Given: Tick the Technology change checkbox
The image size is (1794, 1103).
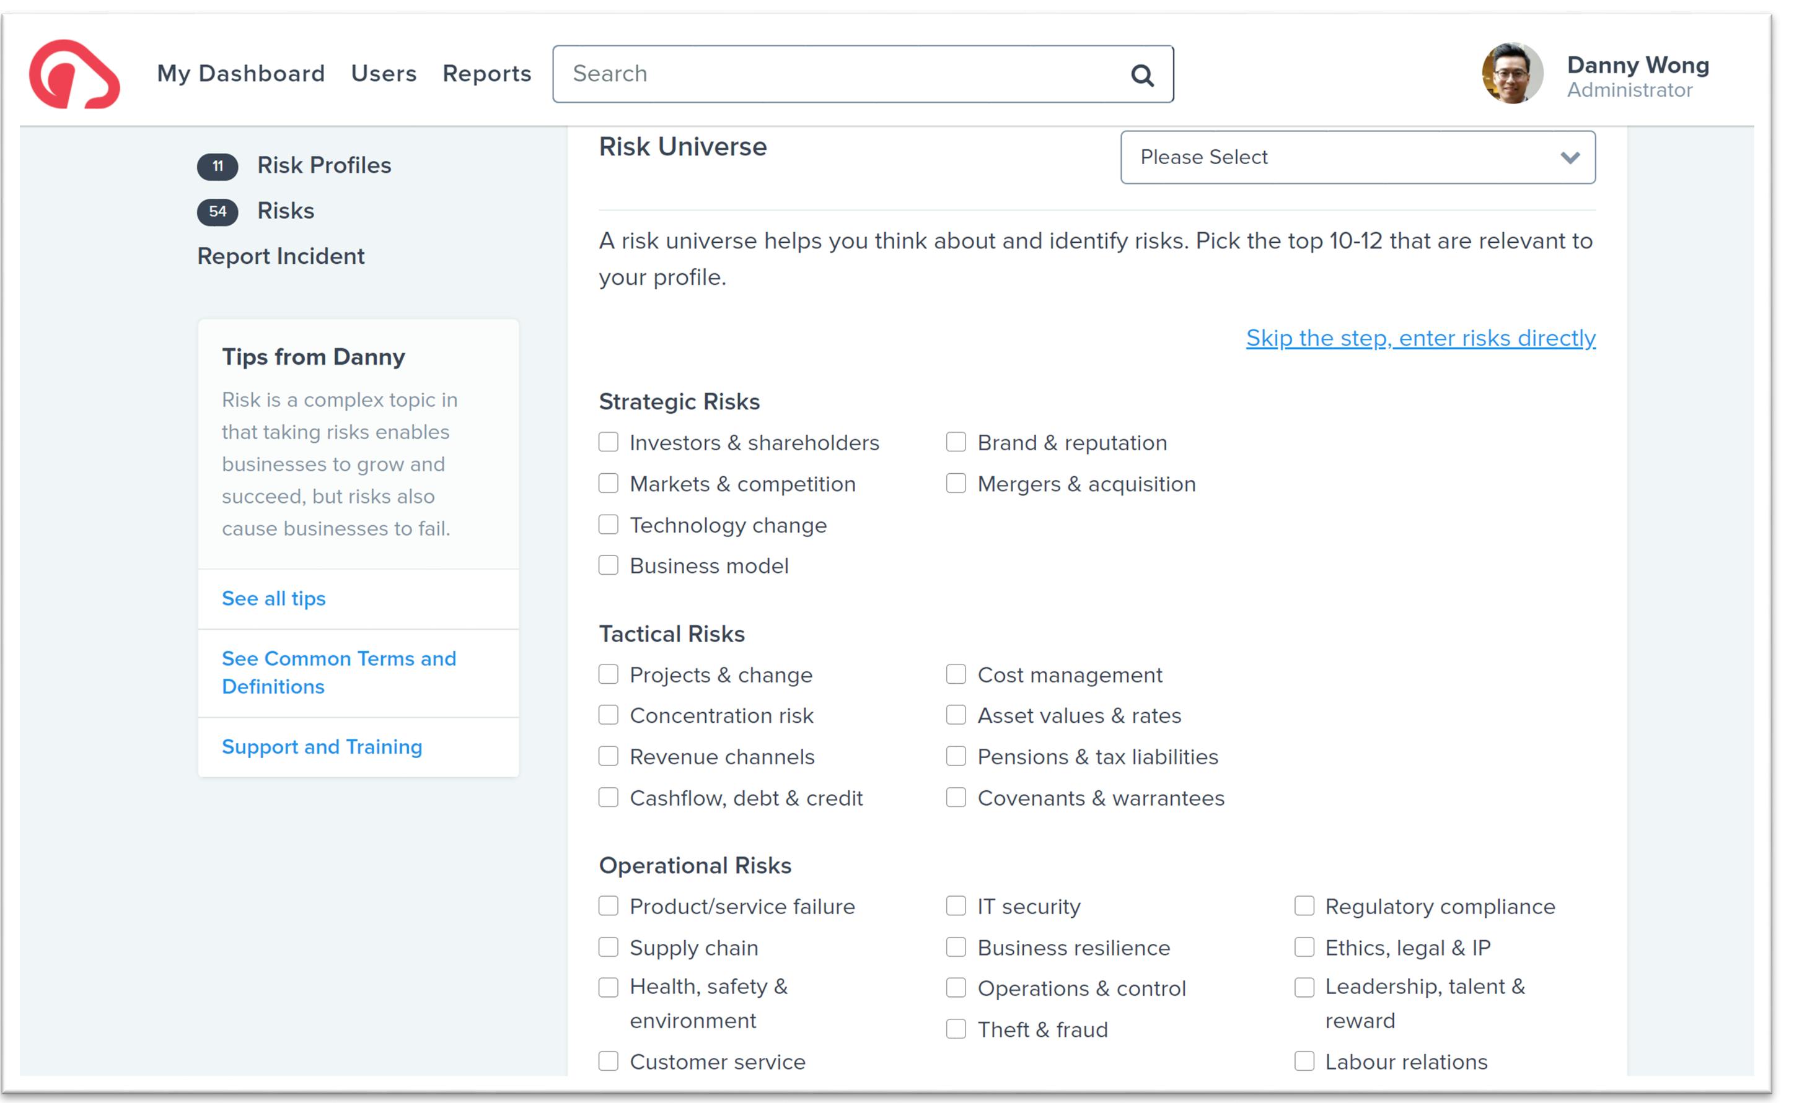Looking at the screenshot, I should 608,525.
